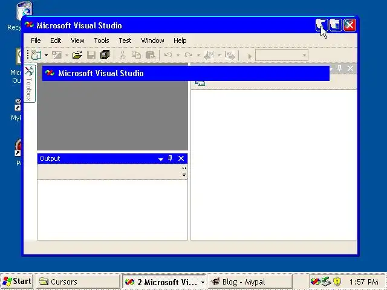387x290 pixels.
Task: Click the Open File folder icon
Action: 77,55
